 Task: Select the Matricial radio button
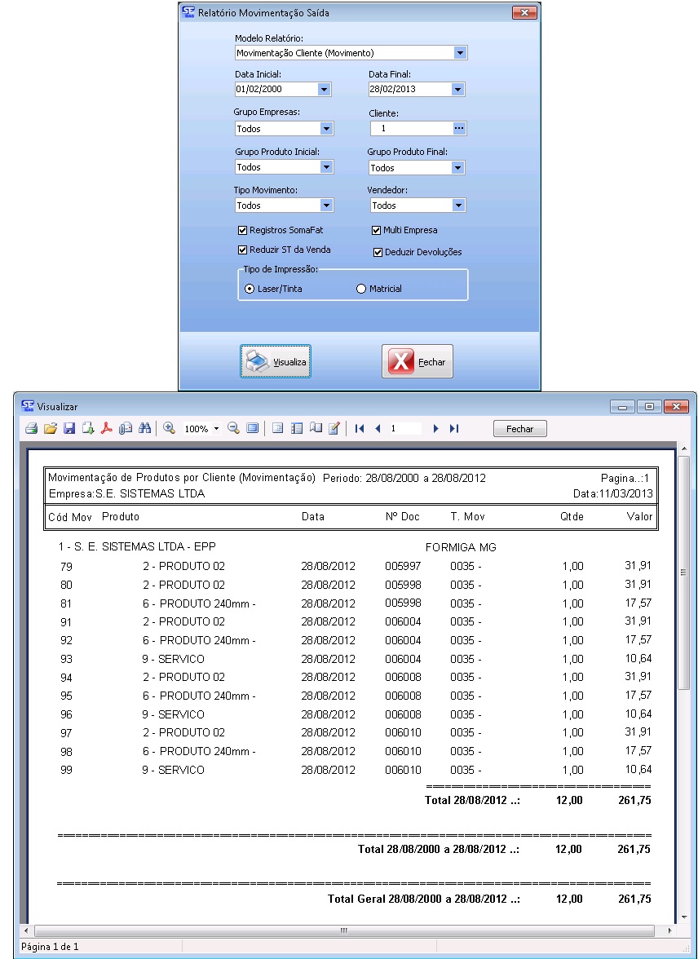[361, 289]
